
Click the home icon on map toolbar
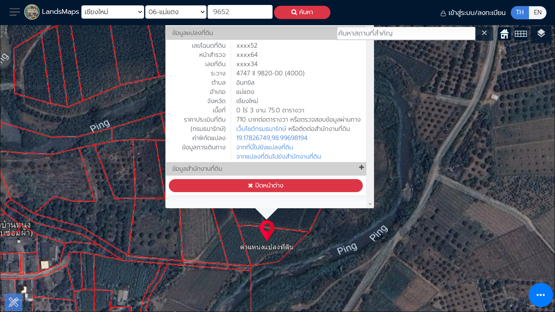[x=504, y=34]
